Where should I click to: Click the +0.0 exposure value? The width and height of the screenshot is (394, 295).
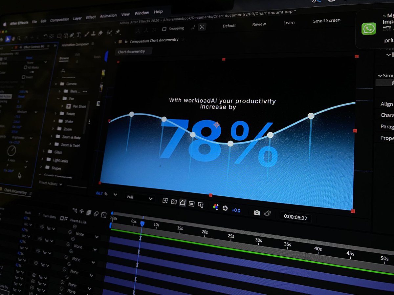pos(236,210)
